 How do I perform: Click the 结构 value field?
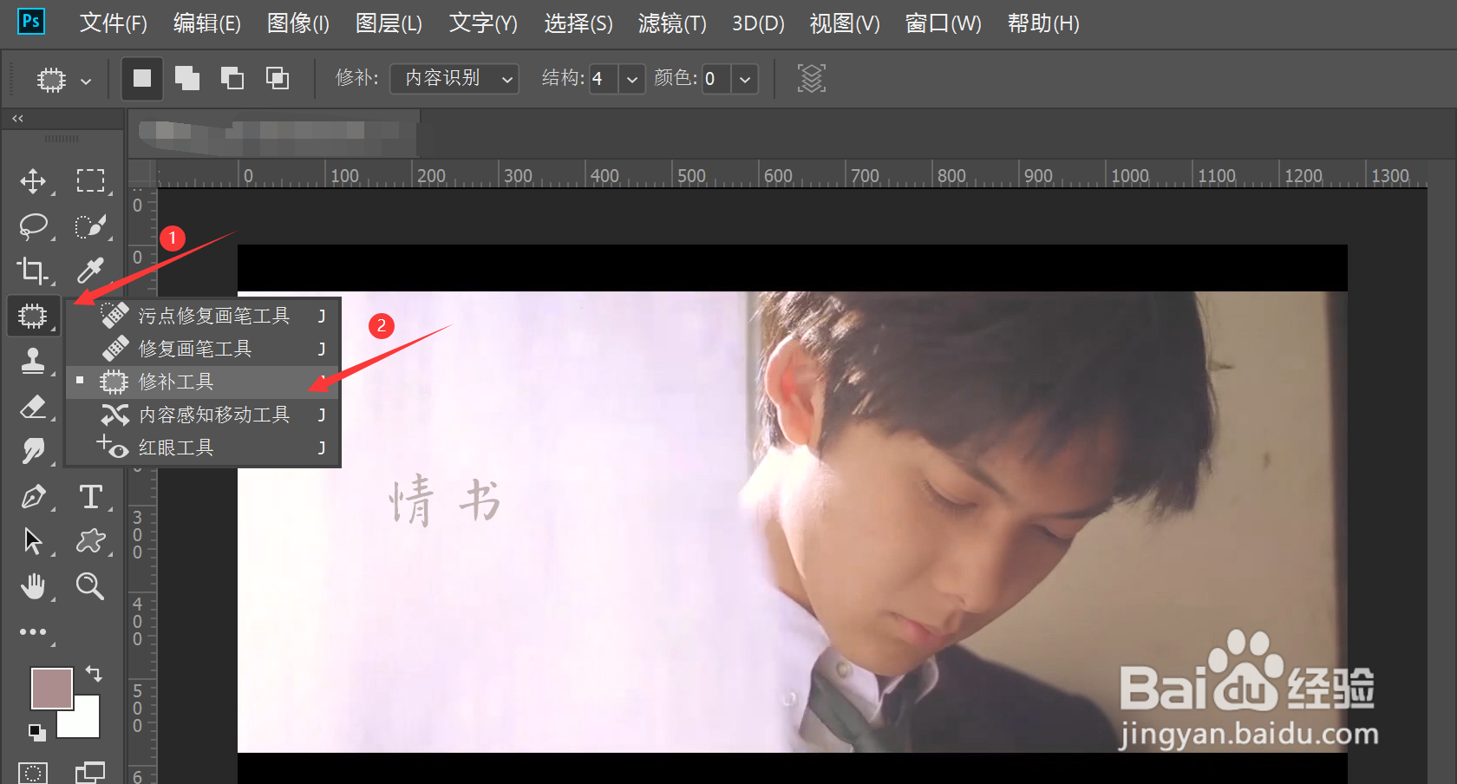(604, 79)
